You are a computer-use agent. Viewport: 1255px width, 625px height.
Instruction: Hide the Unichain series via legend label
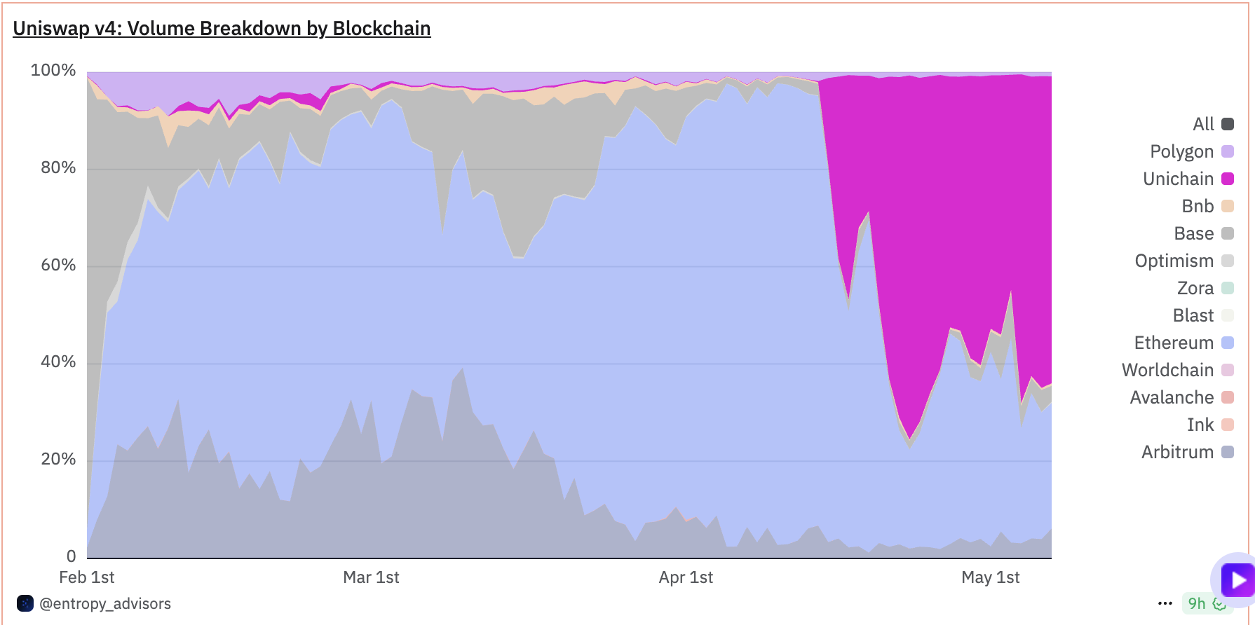tap(1178, 179)
